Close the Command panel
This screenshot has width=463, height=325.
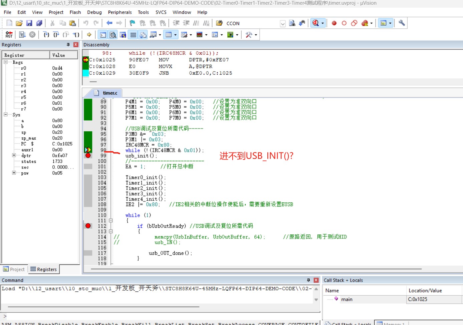pos(316,280)
